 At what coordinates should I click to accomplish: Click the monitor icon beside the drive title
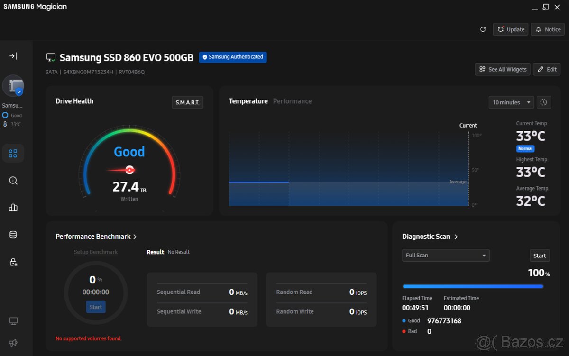51,58
